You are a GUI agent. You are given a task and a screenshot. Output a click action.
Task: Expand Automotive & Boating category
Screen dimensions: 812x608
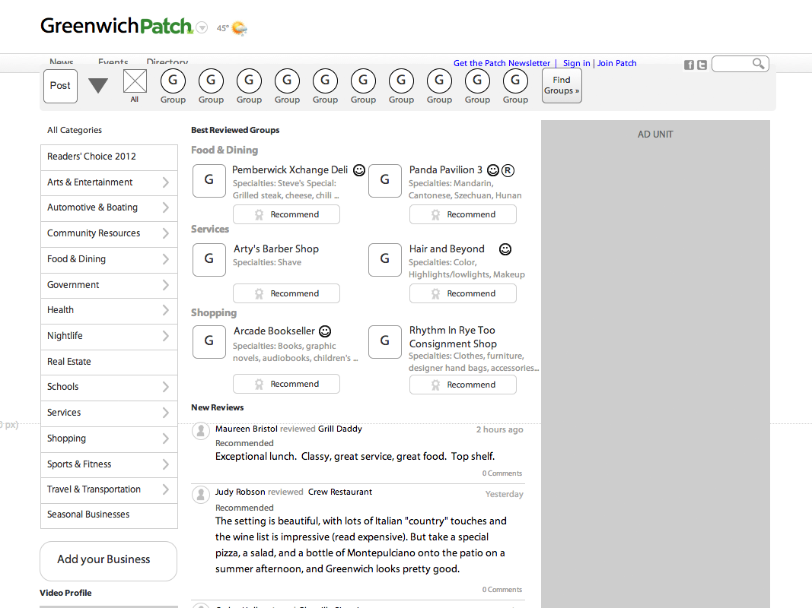pyautogui.click(x=165, y=207)
